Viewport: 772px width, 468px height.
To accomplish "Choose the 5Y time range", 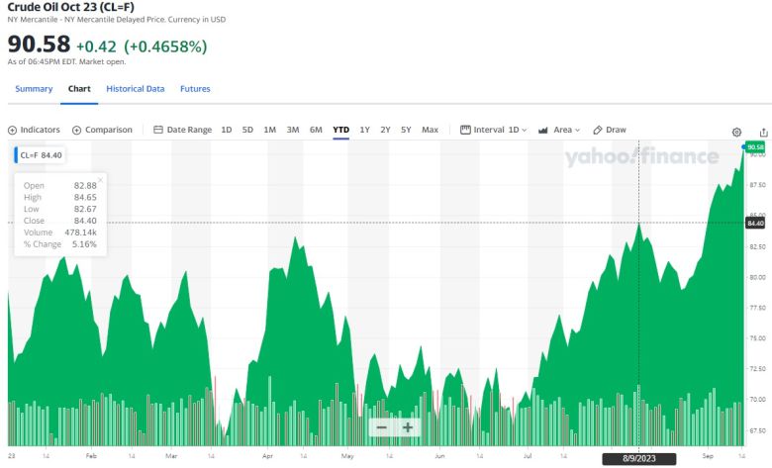I will 406,130.
